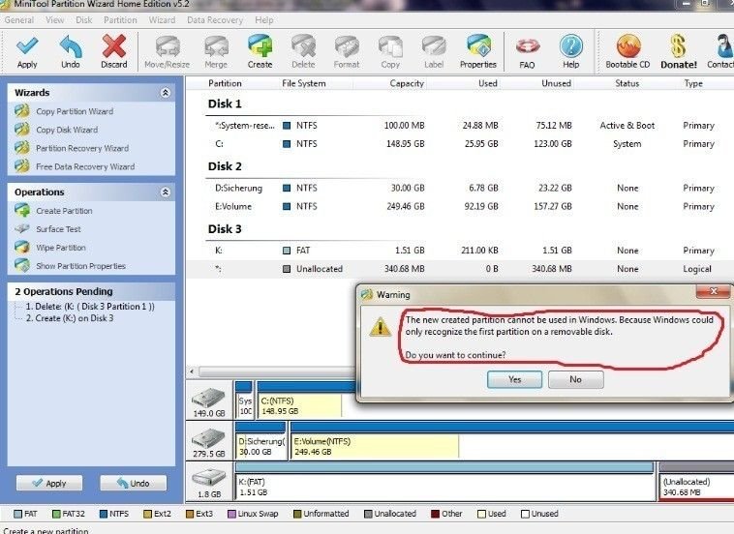The height and width of the screenshot is (534, 734).
Task: Open the FAQ lifebuoy icon
Action: click(528, 46)
